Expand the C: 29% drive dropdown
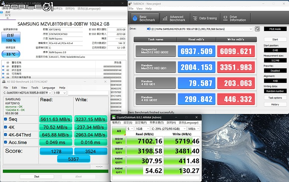Image resolution: width=289 pixels, height=182 pixels. [169, 129]
